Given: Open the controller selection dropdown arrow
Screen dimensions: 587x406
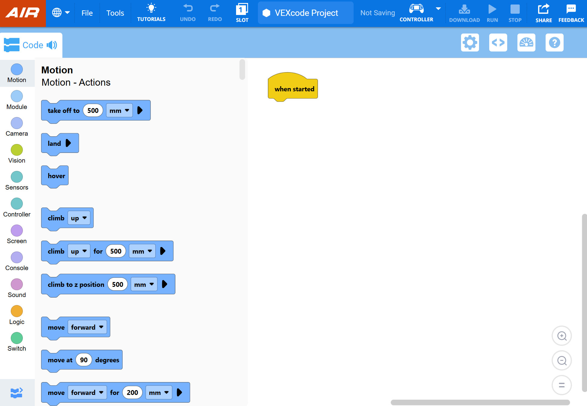Looking at the screenshot, I should (438, 8).
